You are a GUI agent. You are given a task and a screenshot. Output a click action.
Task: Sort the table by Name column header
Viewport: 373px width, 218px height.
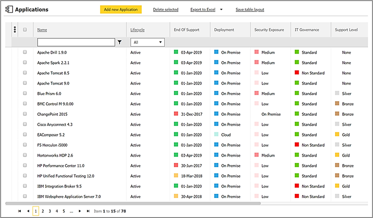tap(42, 30)
